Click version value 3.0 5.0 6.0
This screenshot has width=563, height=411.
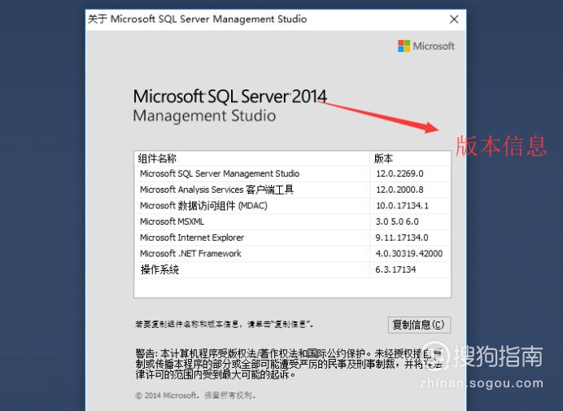pyautogui.click(x=397, y=221)
